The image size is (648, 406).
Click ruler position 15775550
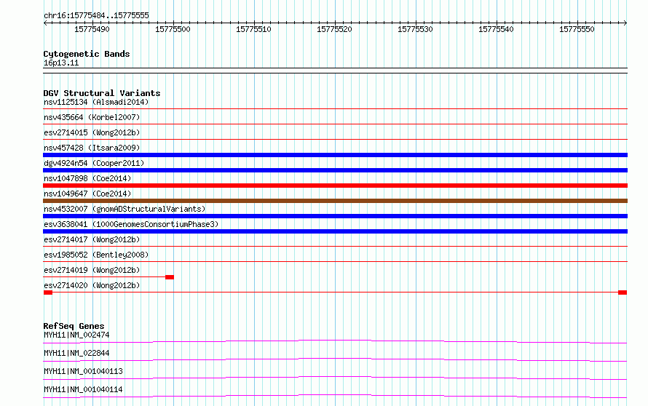577,29
